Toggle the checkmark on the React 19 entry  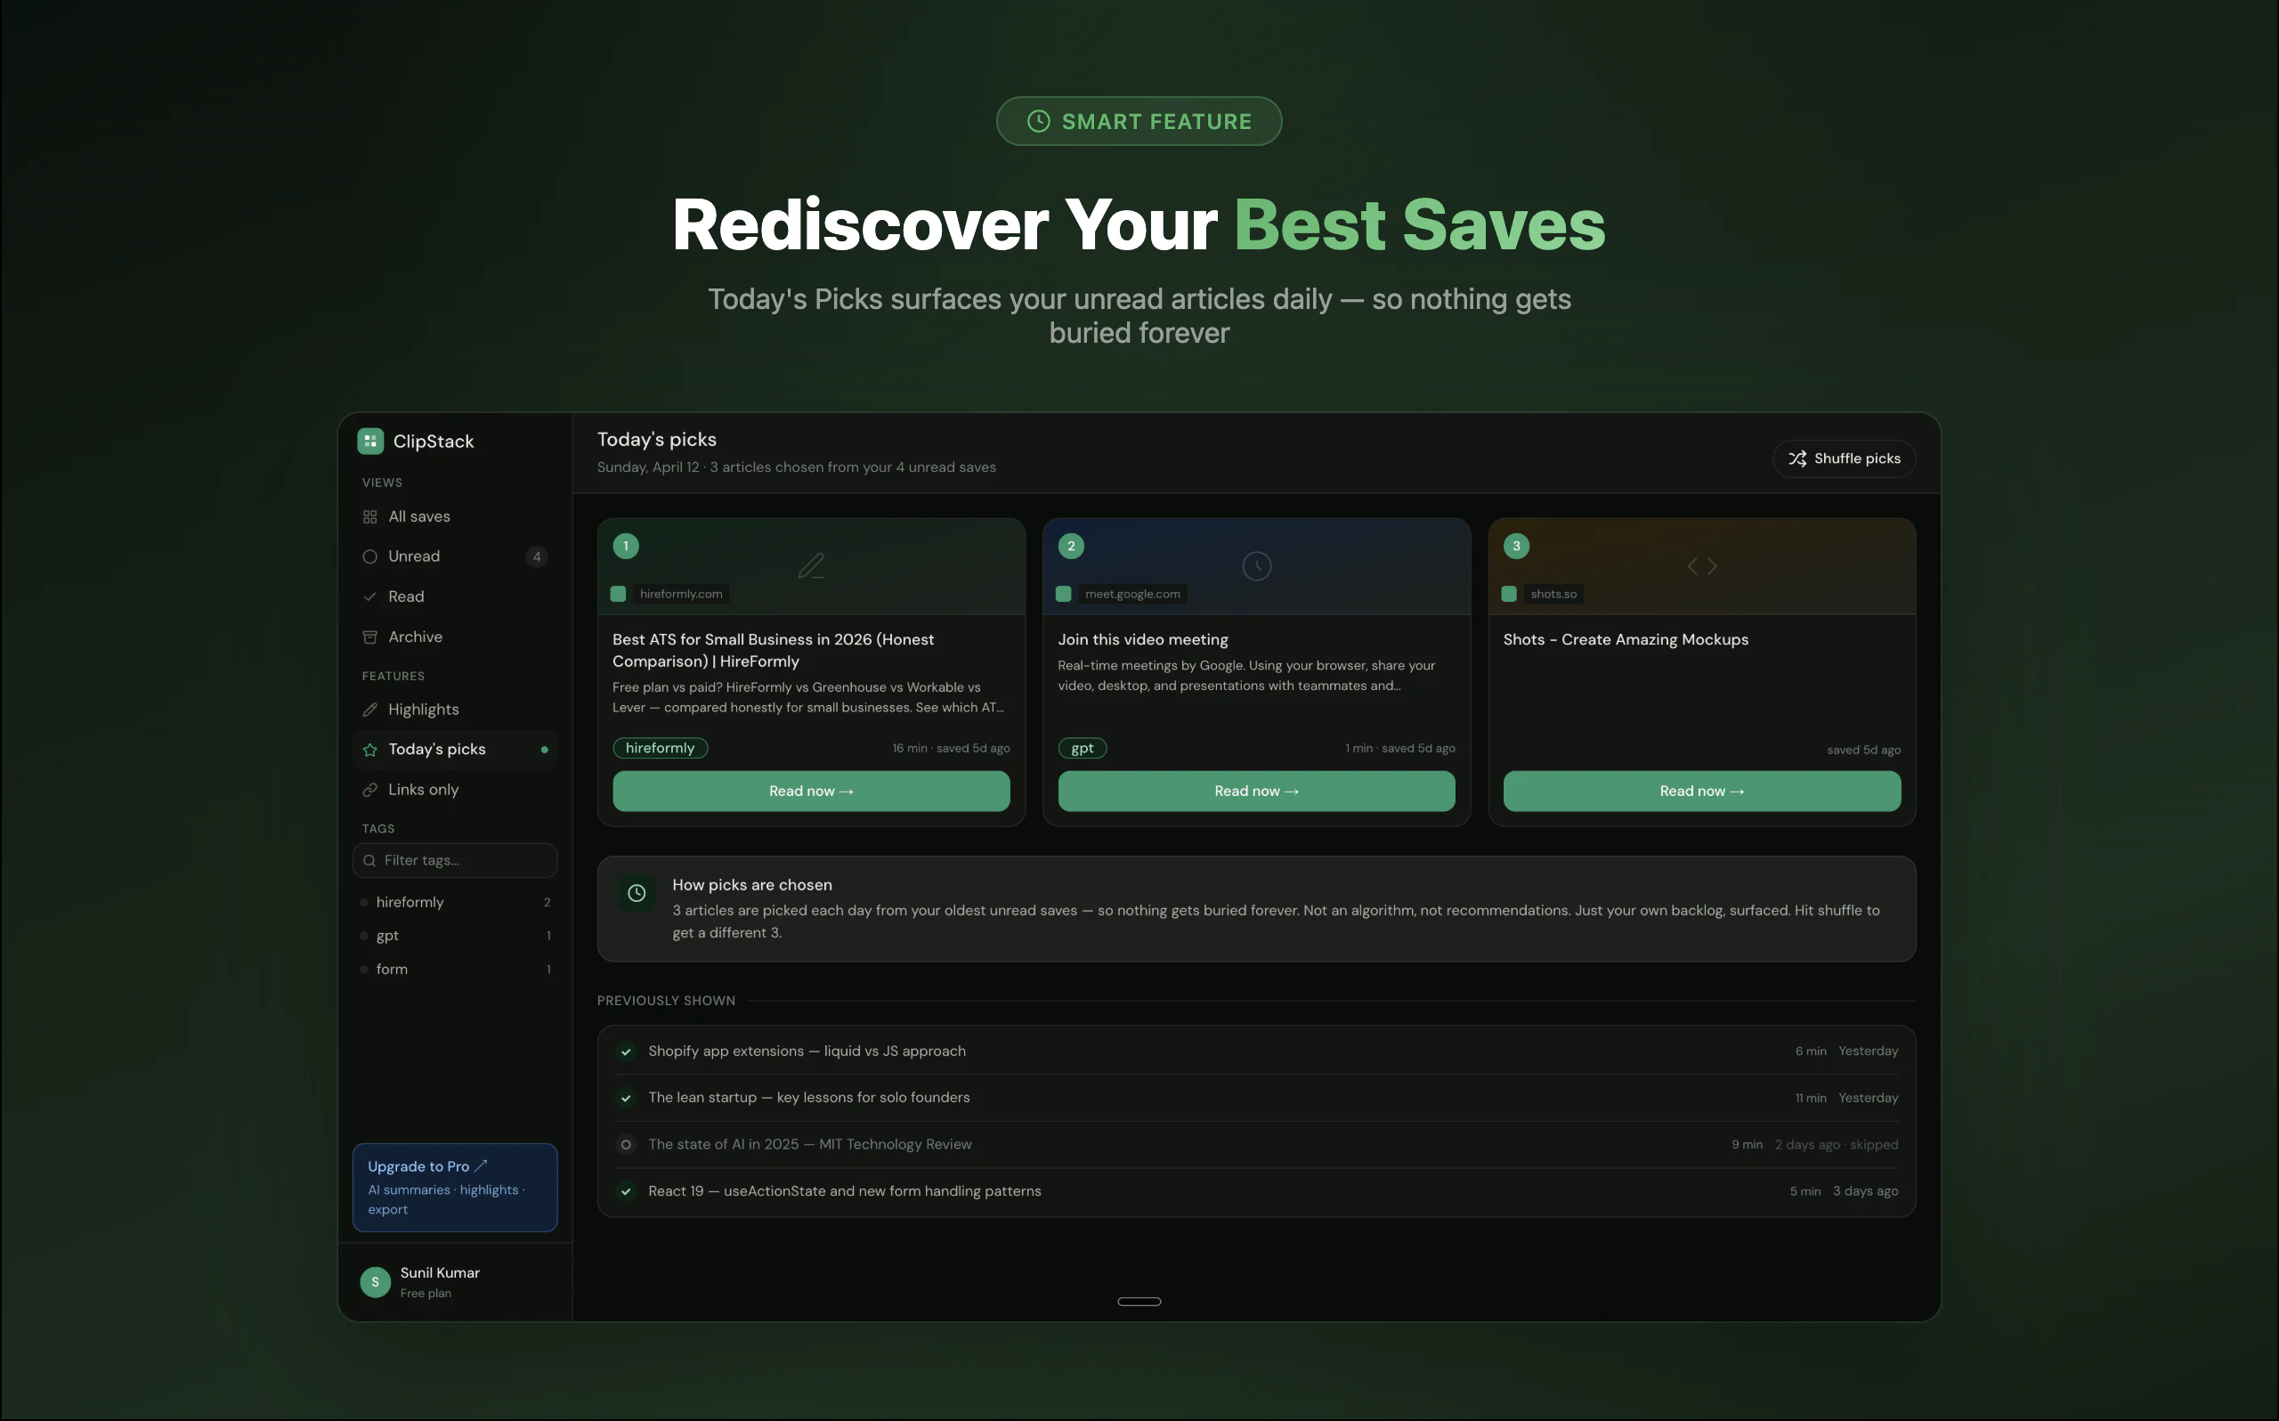pyautogui.click(x=626, y=1190)
